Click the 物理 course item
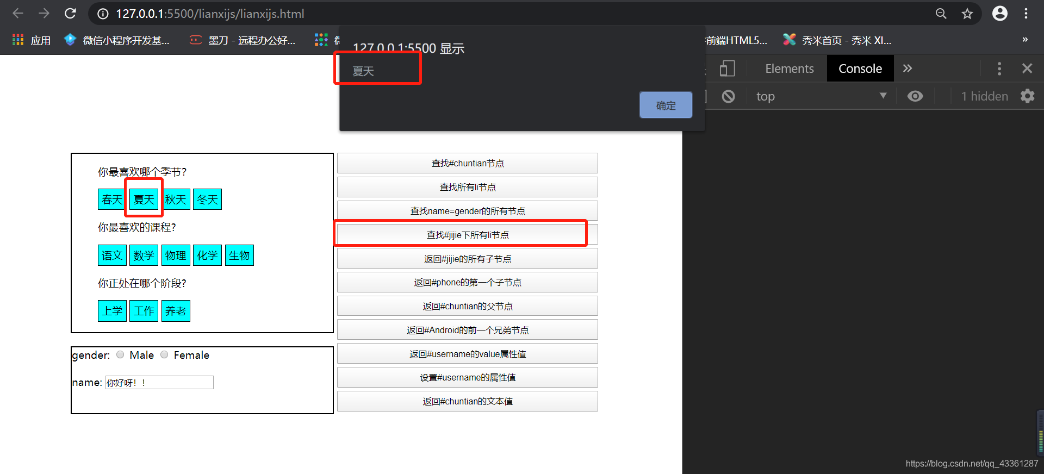The image size is (1044, 474). click(x=176, y=255)
